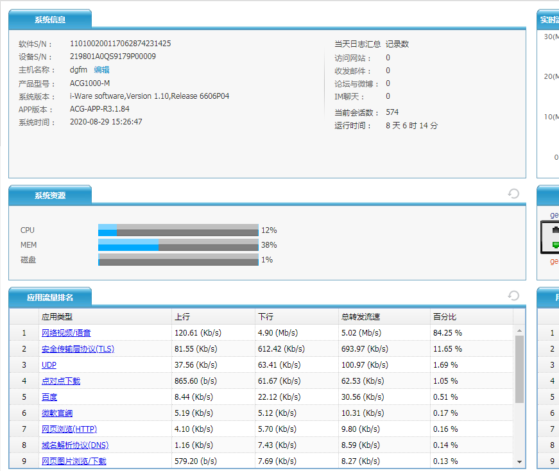Click the 访问网站 log count label
The image size is (559, 471).
coord(352,58)
